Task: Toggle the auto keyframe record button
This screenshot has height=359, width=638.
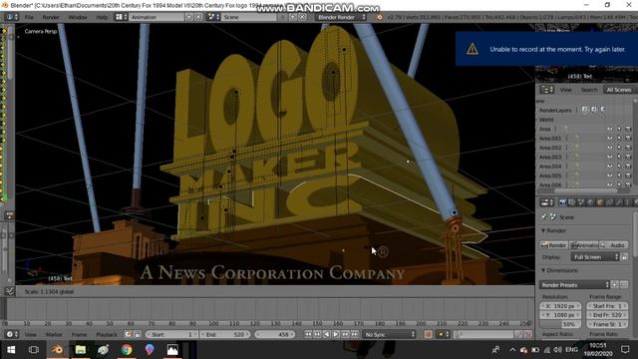Action: 428,335
